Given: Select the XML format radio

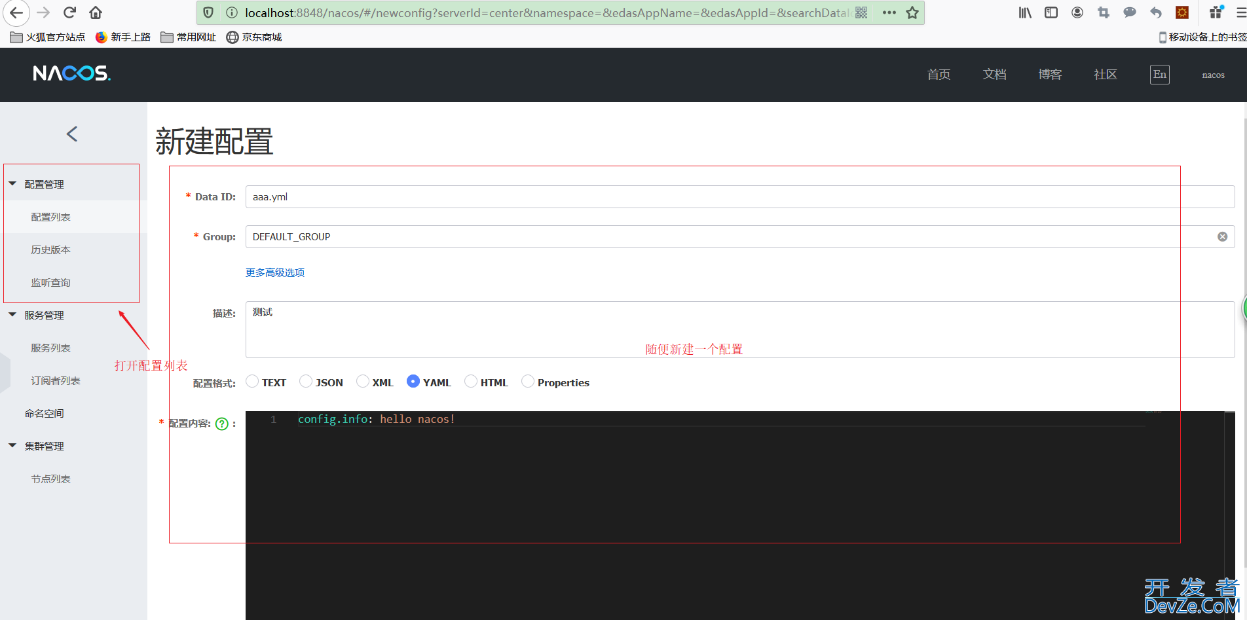Looking at the screenshot, I should 363,382.
